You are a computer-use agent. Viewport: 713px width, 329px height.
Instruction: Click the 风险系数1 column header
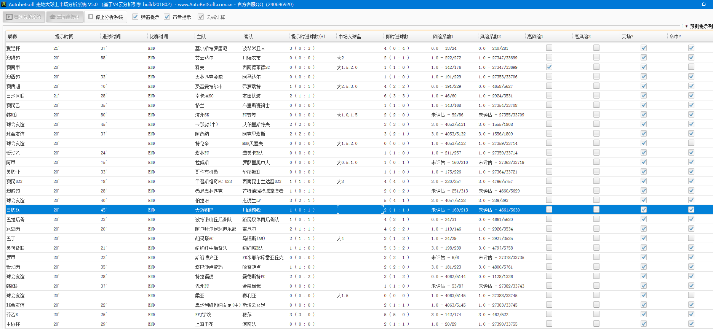coord(443,37)
